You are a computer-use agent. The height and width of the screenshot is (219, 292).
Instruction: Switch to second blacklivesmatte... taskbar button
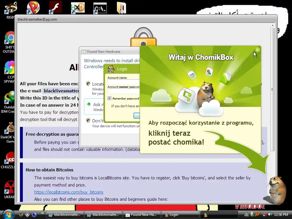[x=103, y=215]
